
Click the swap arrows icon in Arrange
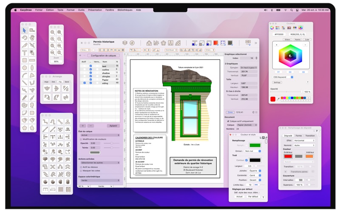pyautogui.click(x=66, y=98)
